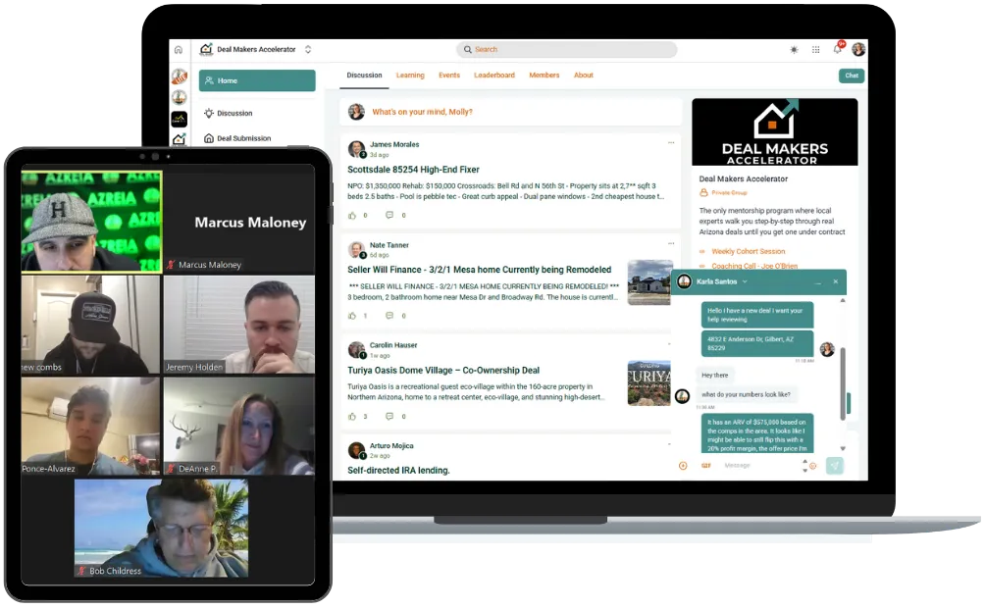Click the home icon in the top-left corner
The height and width of the screenshot is (609, 985).
[x=179, y=50]
